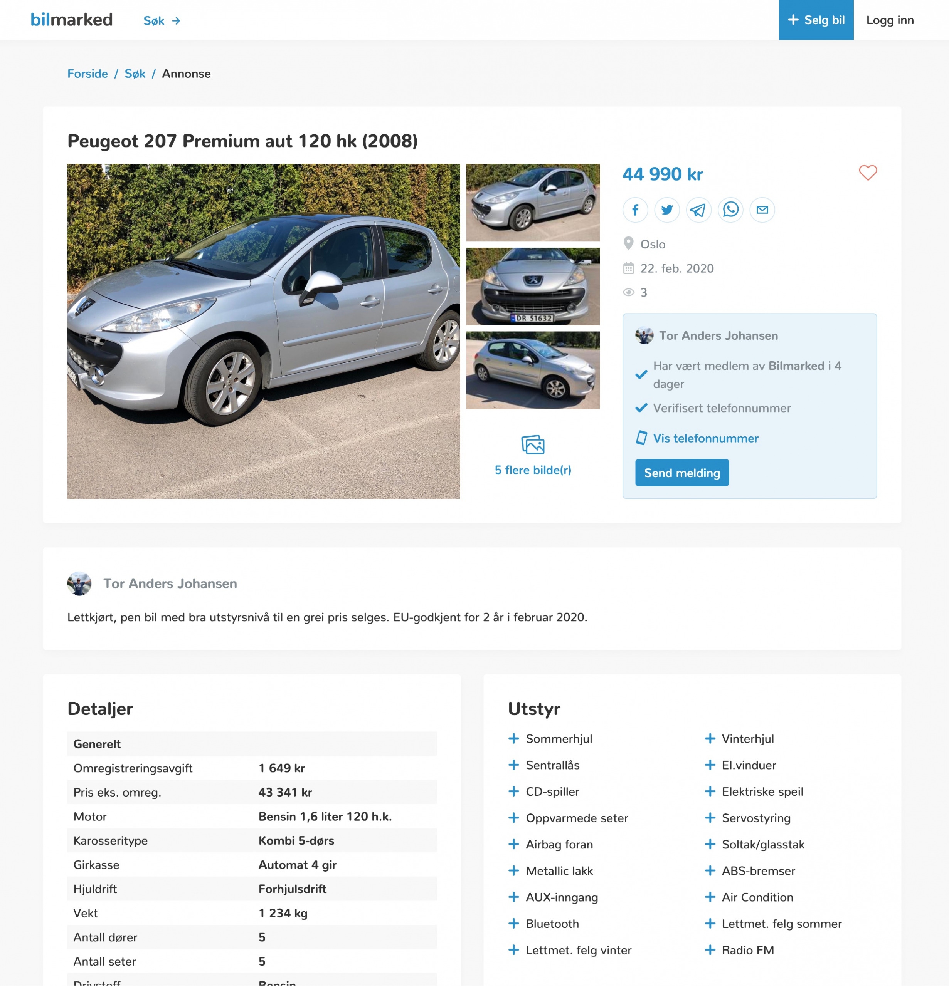Share the listing by email icon

(762, 210)
